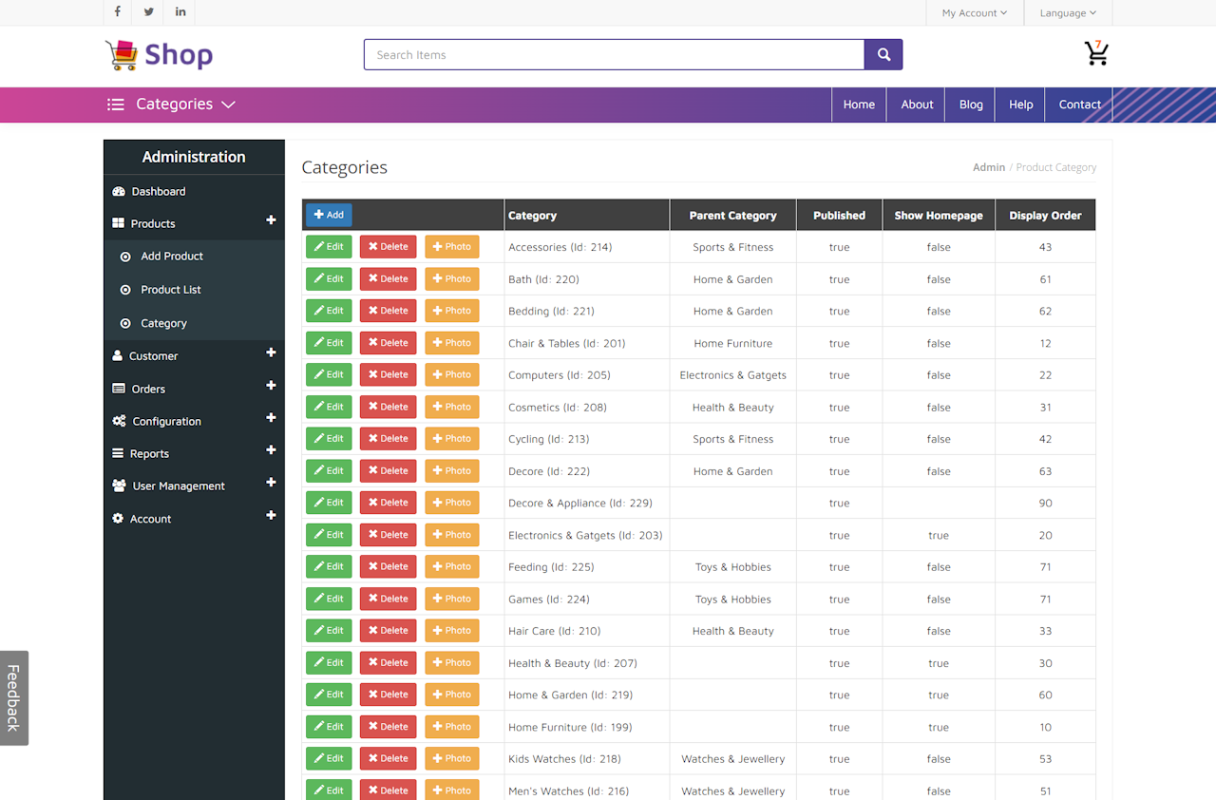Go to the Blog page
This screenshot has height=800, width=1216.
970,105
